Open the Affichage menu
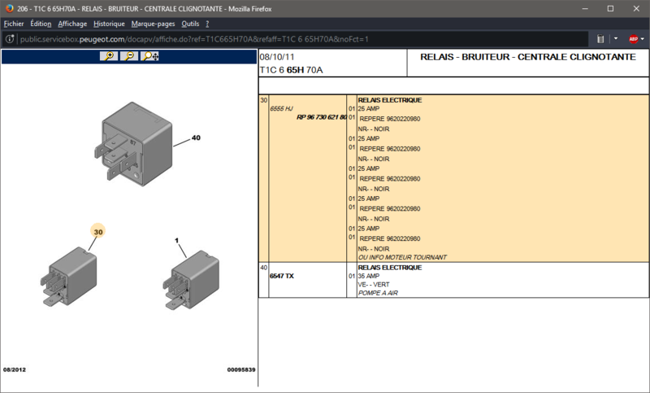650x393 pixels. 72,24
